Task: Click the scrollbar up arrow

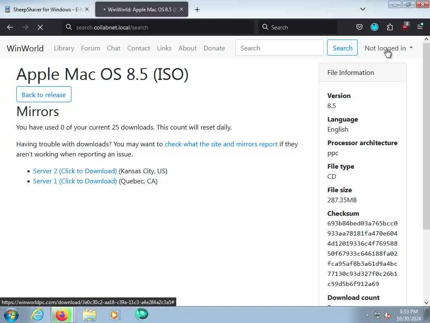Action: (x=426, y=39)
